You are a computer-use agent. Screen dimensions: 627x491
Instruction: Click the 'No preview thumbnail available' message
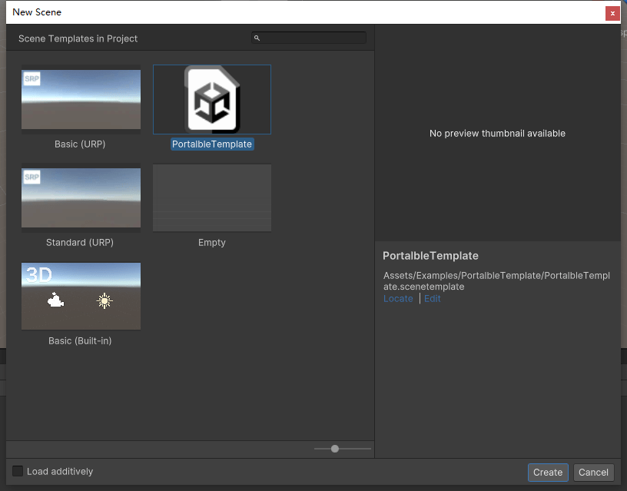pos(497,134)
